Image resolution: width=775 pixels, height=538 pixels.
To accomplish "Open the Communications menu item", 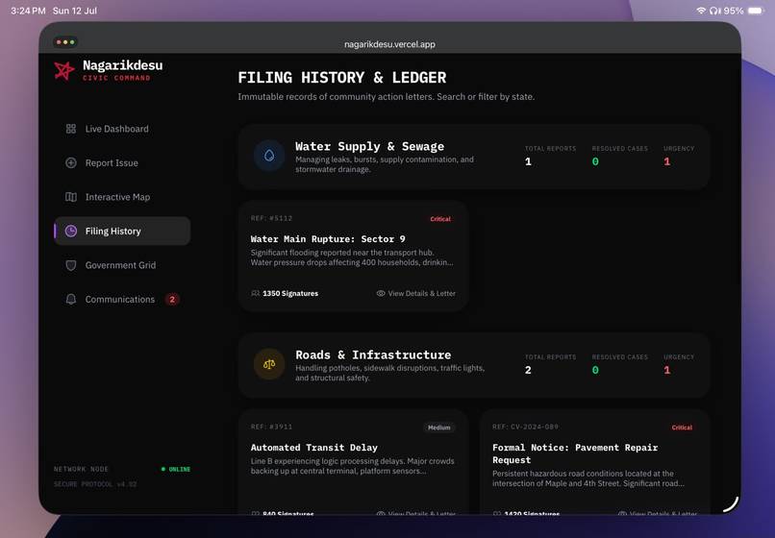I will coord(122,299).
